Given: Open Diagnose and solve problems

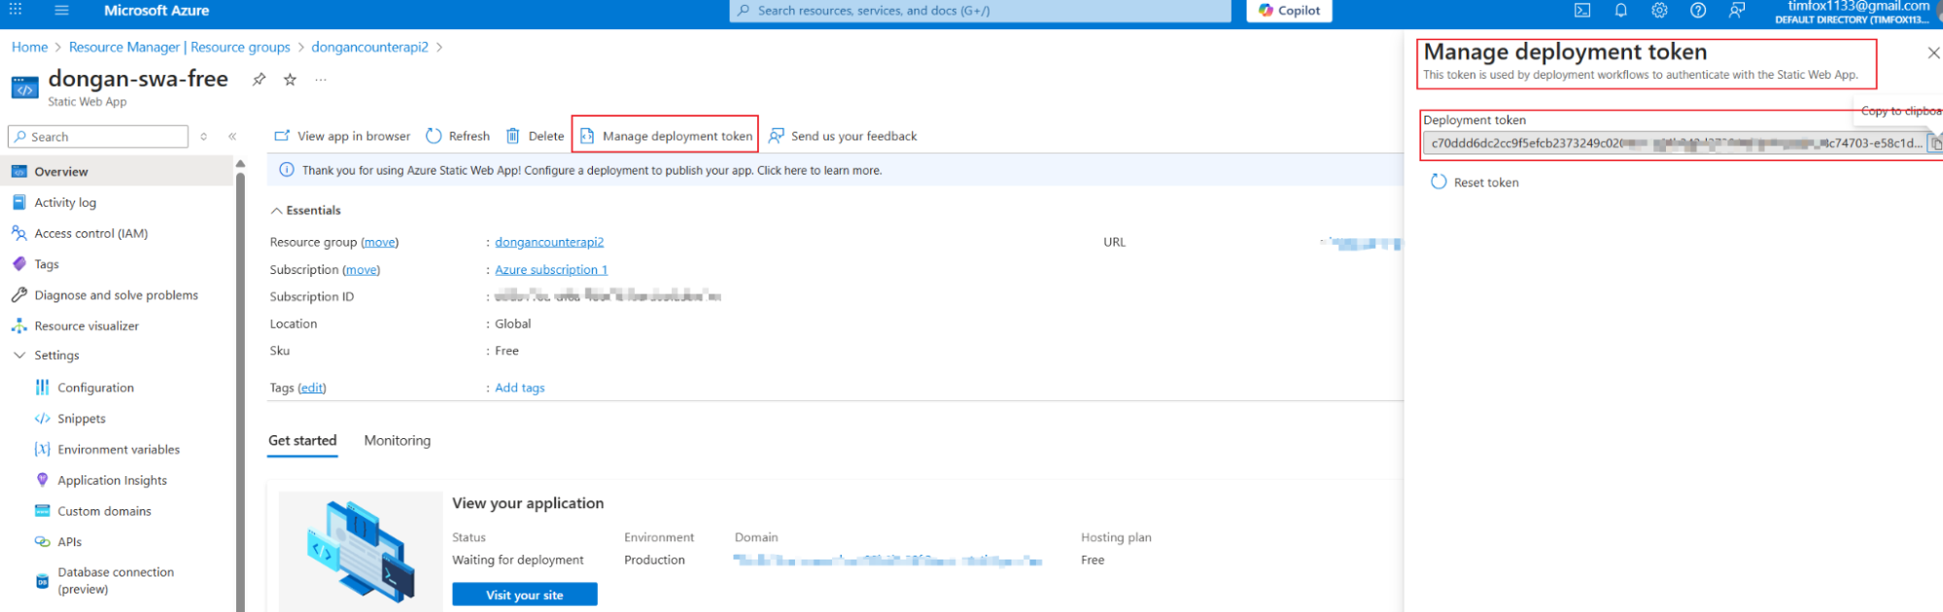Looking at the screenshot, I should [x=117, y=295].
